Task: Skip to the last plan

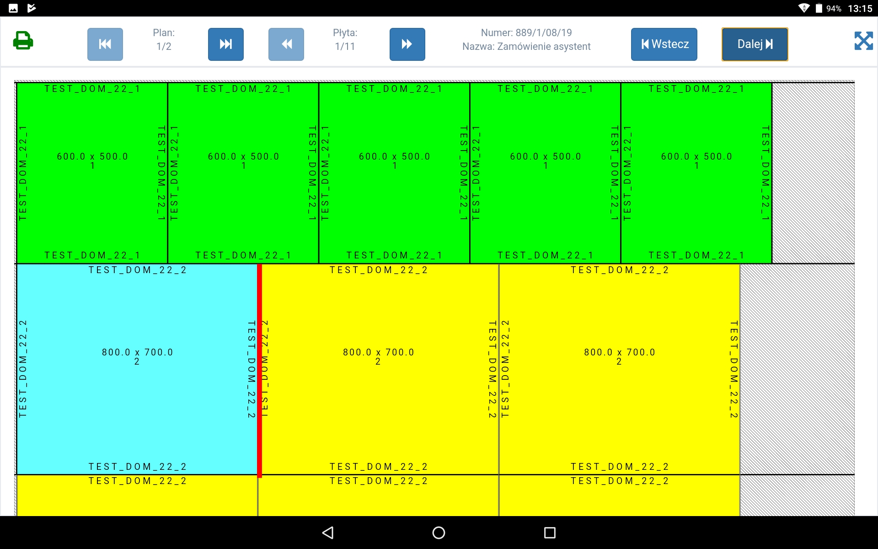Action: point(225,44)
